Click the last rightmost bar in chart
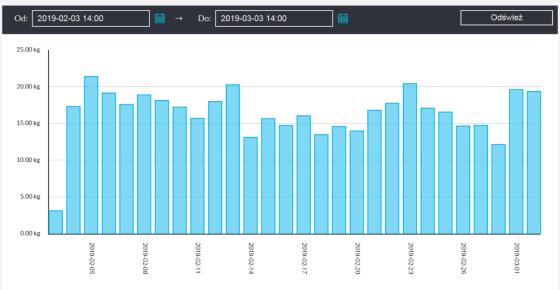This screenshot has width=560, height=290. tap(534, 162)
